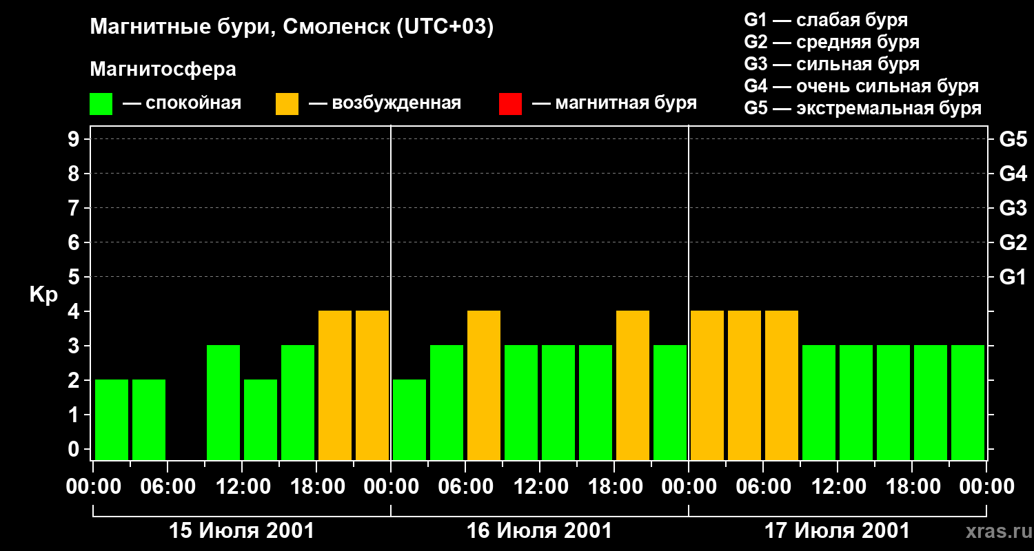Select the '17 Июля 2001' date label
The image size is (1034, 551).
tap(837, 531)
